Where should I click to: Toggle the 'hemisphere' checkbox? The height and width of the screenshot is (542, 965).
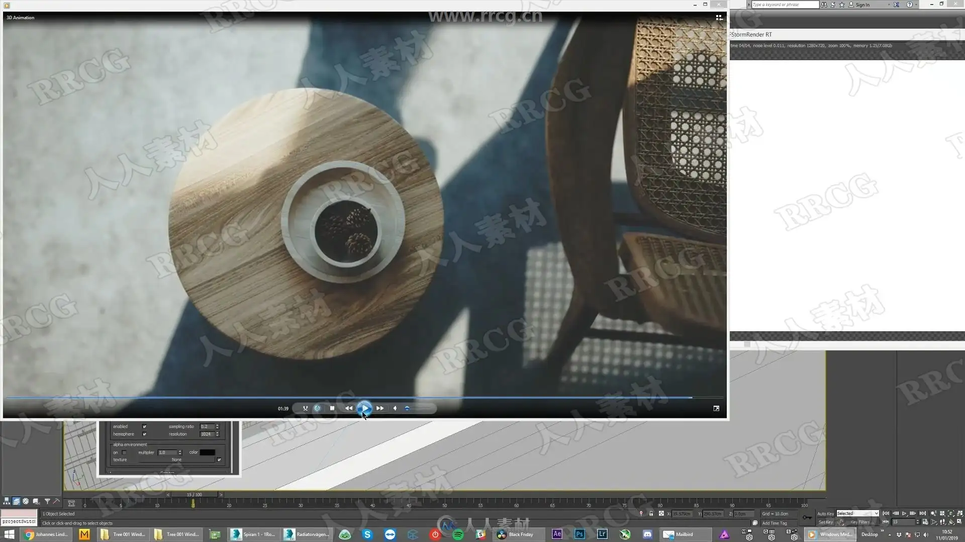144,434
